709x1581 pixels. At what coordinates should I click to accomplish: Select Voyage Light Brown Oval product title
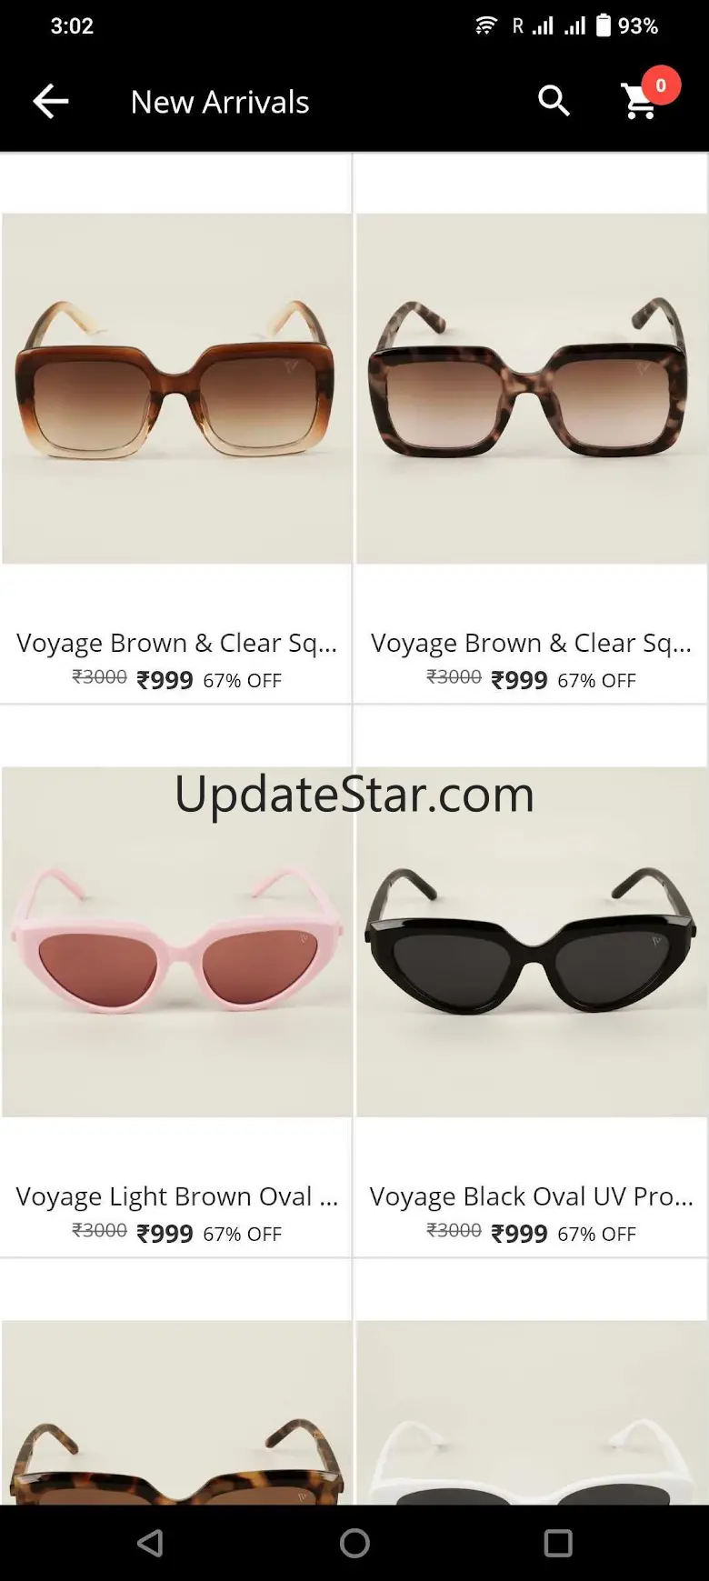click(x=176, y=1196)
